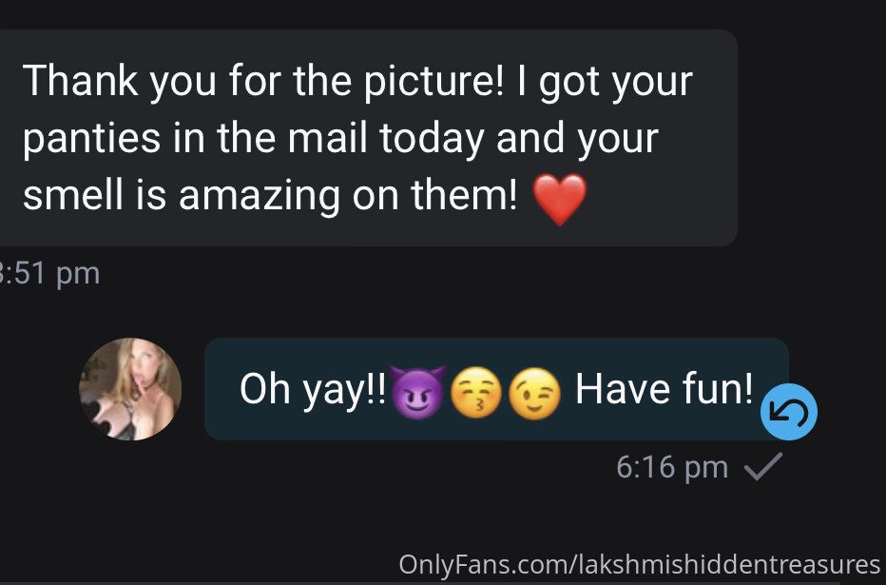Click the 6:16 pm timestamp
The height and width of the screenshot is (585, 886).
[x=672, y=467]
